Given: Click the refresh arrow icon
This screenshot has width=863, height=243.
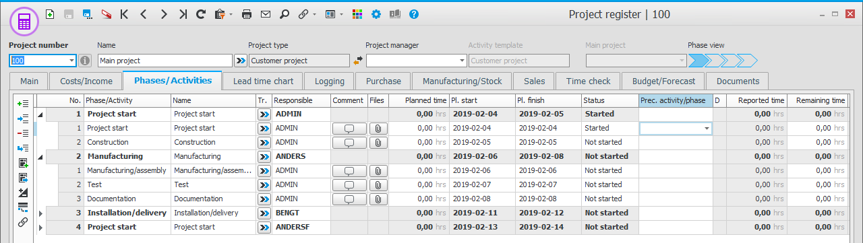Looking at the screenshot, I should [201, 13].
